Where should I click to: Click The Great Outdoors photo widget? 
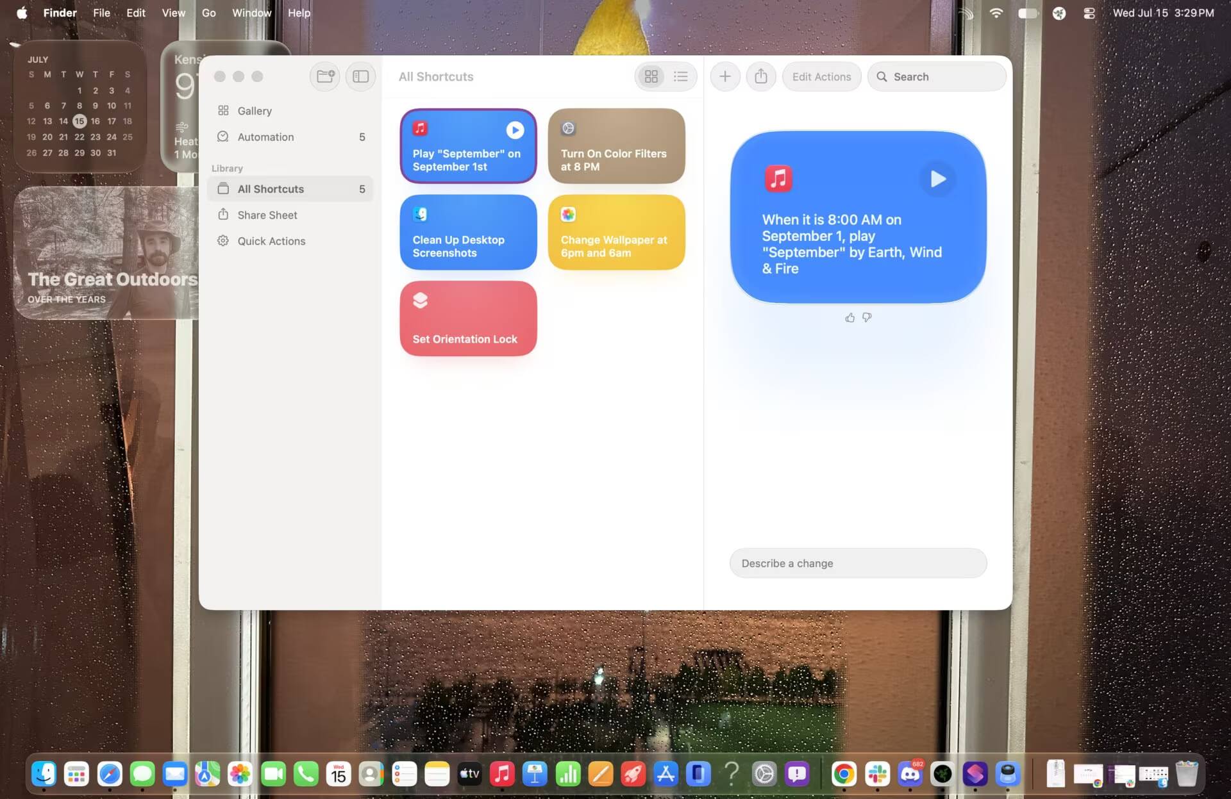point(106,252)
